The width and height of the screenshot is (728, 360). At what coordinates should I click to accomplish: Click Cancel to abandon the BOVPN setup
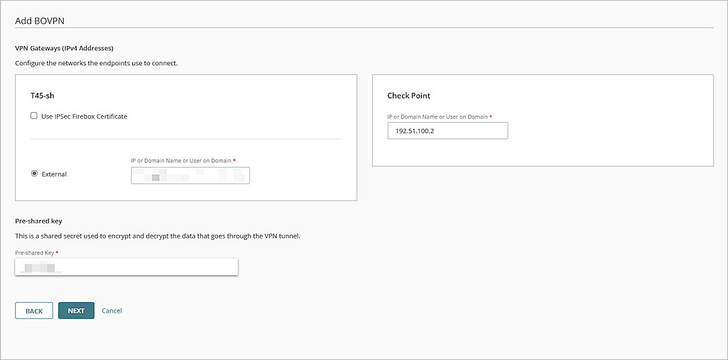pyautogui.click(x=112, y=310)
